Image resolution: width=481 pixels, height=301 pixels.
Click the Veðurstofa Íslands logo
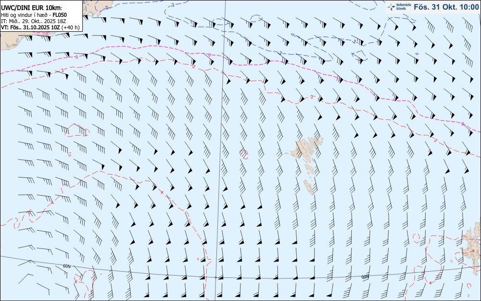(x=399, y=7)
